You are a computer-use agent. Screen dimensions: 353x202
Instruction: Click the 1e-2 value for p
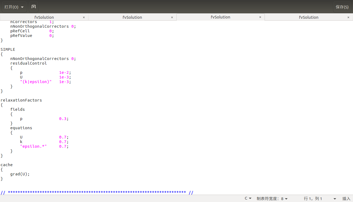click(x=64, y=72)
